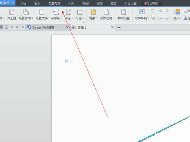Image resolution: width=190 pixels, height=142 pixels.
Task: Close the Docer-在线模板 tab
Action: coord(67,27)
